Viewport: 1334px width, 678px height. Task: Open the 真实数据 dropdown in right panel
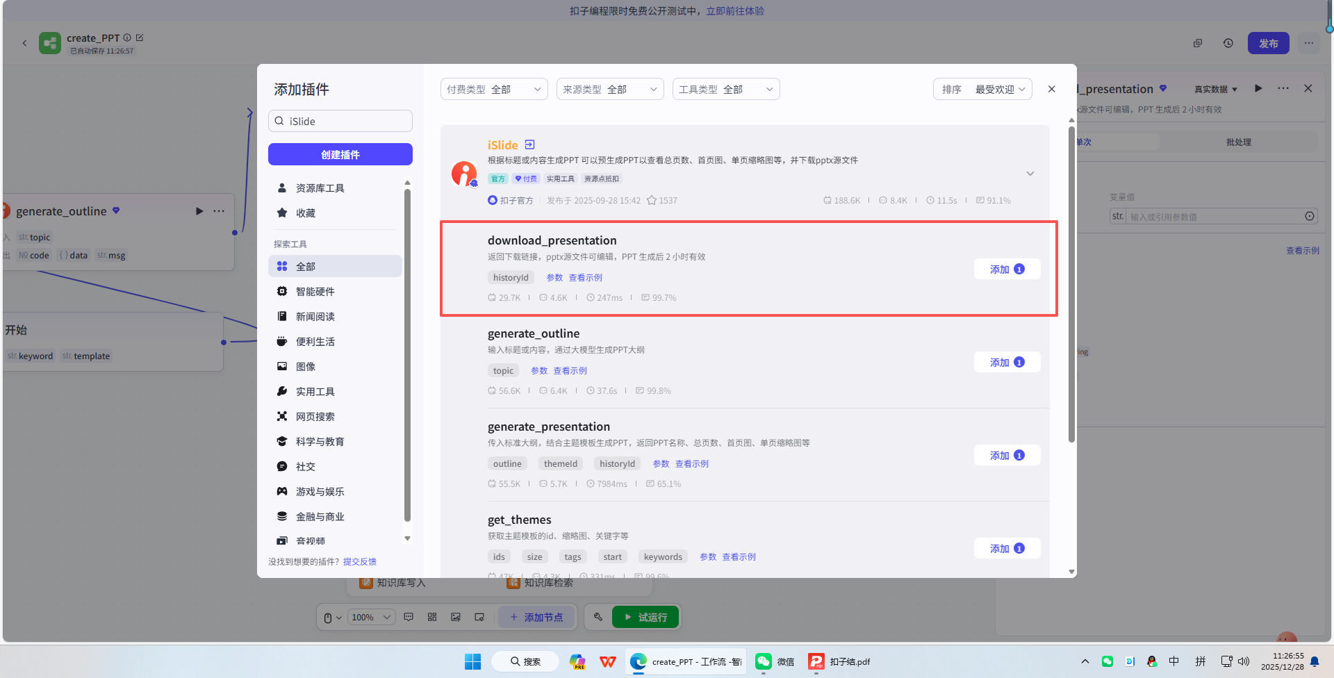click(1216, 89)
